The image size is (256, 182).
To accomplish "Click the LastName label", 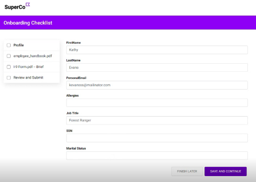I will (73, 60).
